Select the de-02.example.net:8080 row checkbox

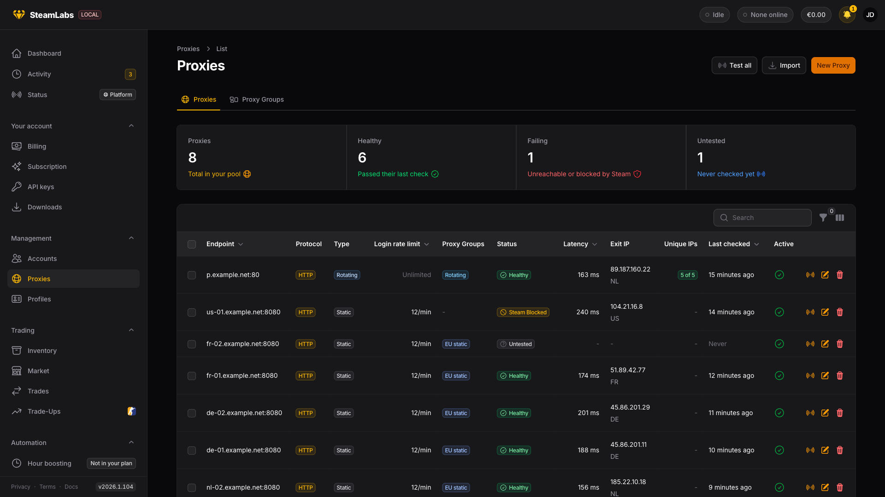pos(192,413)
